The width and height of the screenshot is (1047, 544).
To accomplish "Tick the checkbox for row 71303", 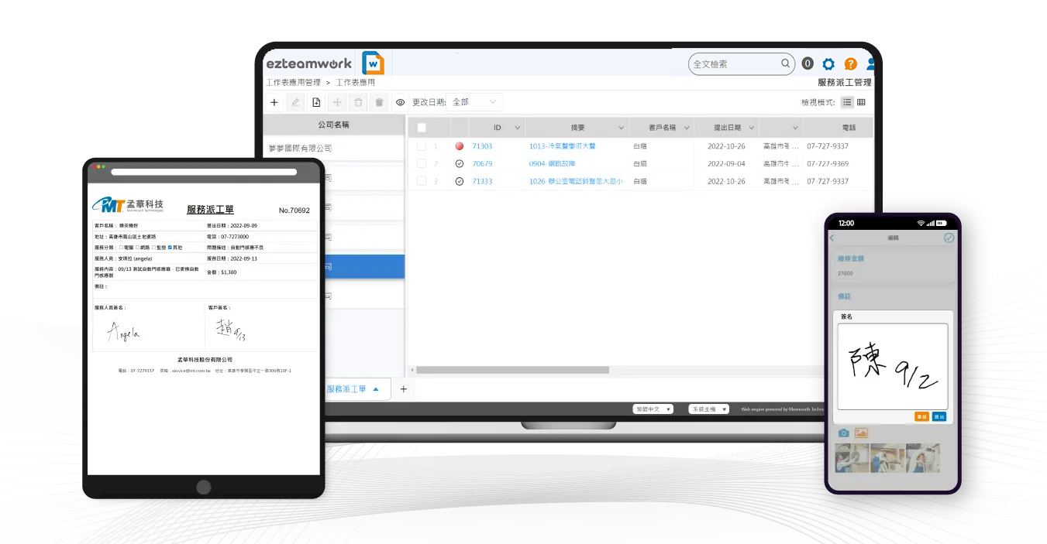I will [x=422, y=145].
